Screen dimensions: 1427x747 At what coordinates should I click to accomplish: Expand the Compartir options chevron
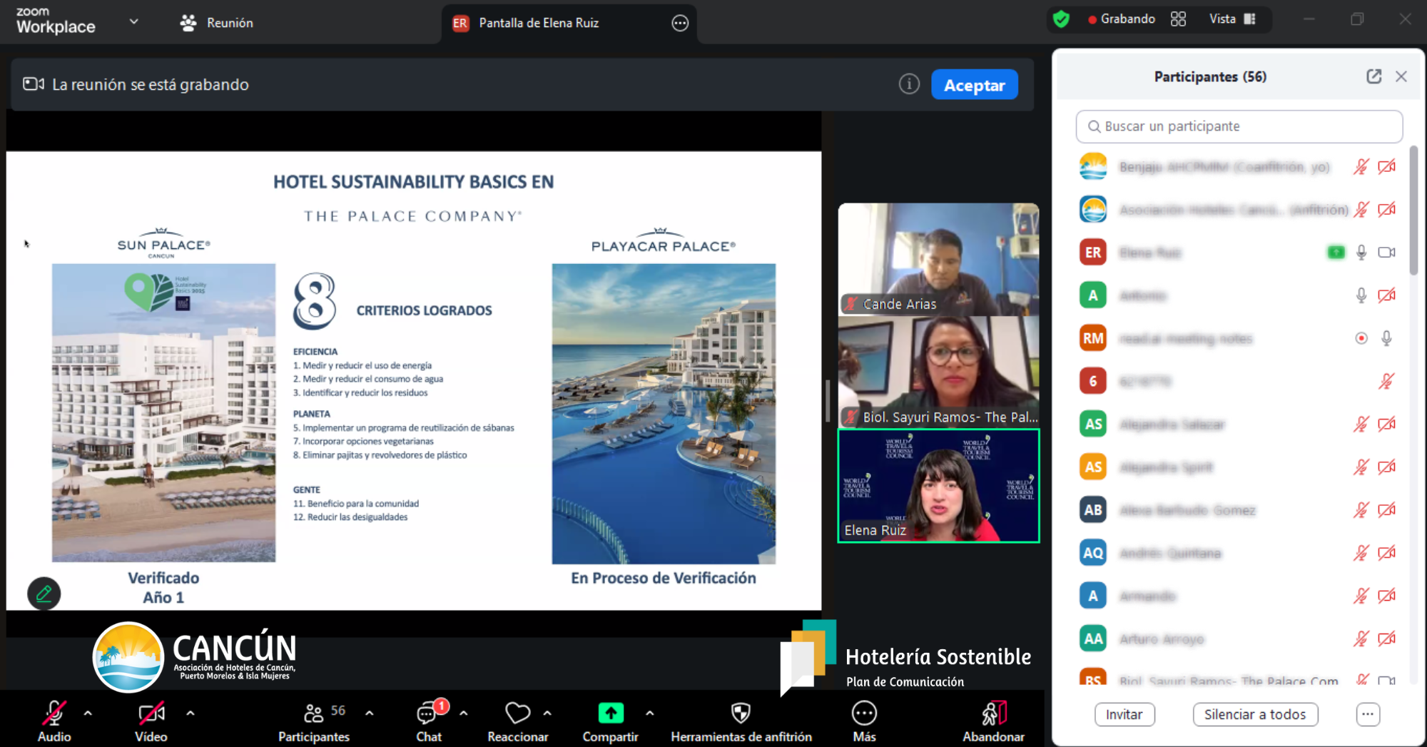(x=649, y=713)
